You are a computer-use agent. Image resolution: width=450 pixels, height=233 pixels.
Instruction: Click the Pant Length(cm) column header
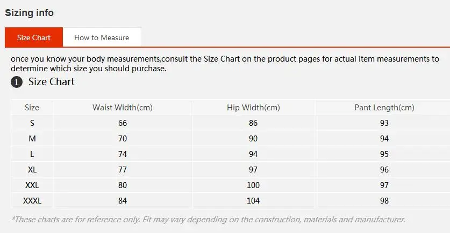click(384, 108)
